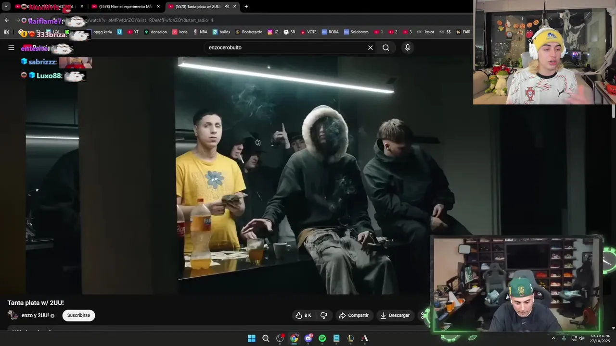The width and height of the screenshot is (616, 346).
Task: Close the Tanta plata tab
Action: tap(235, 6)
